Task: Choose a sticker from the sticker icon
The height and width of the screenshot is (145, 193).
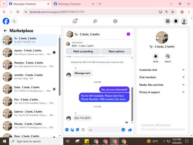Action: pyautogui.click(x=78, y=130)
